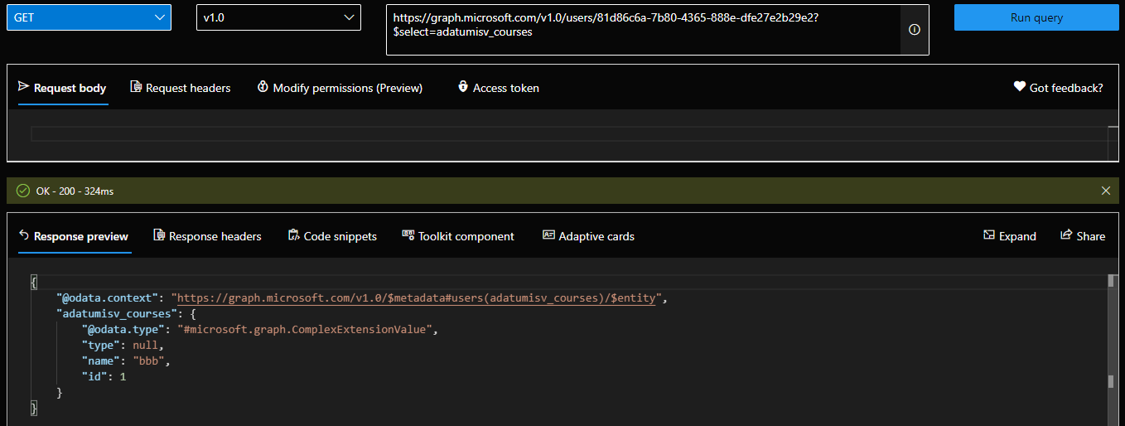
Task: Dismiss the OK 200 status message
Action: tap(1105, 191)
